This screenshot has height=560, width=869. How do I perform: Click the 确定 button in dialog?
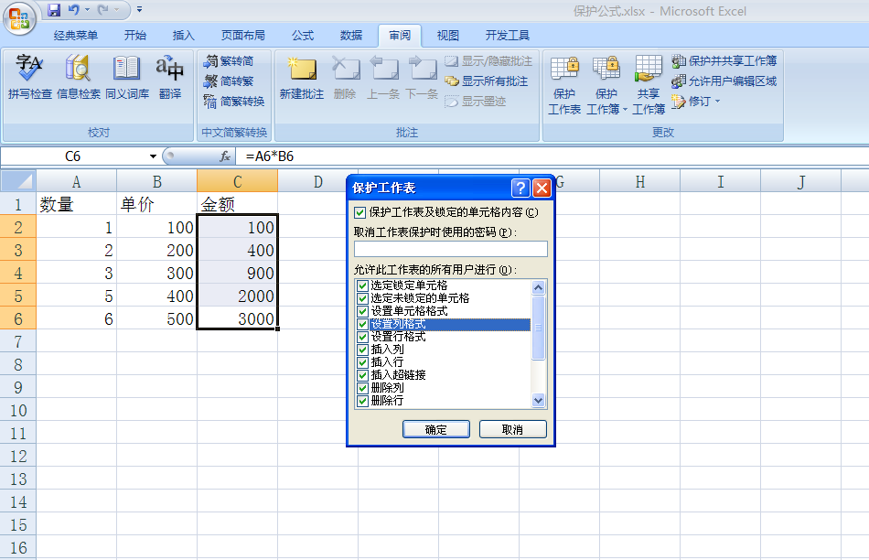[436, 429]
